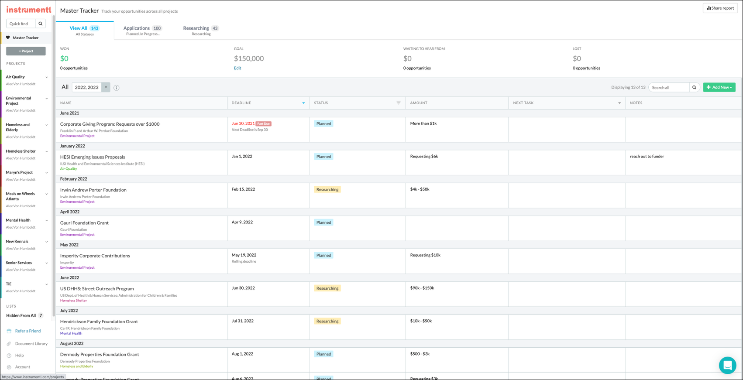Image resolution: width=743 pixels, height=380 pixels.
Task: Open the Next Task column dropdown arrow
Action: (619, 103)
